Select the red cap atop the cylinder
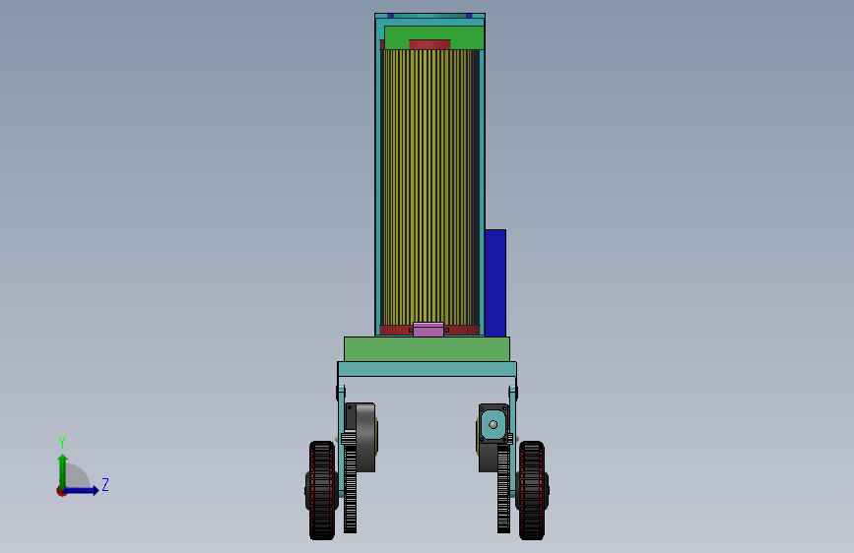The width and height of the screenshot is (854, 553). click(429, 44)
